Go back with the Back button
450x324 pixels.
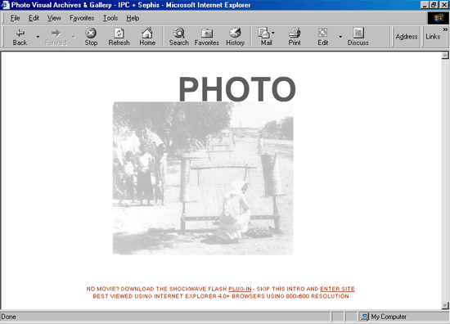coord(20,37)
